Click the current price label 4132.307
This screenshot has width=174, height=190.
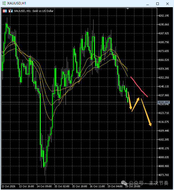(x=164, y=102)
